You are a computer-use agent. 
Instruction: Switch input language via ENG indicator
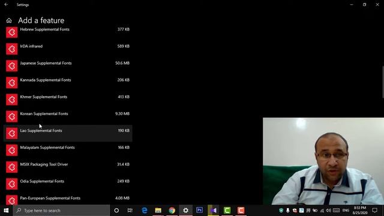point(346,211)
